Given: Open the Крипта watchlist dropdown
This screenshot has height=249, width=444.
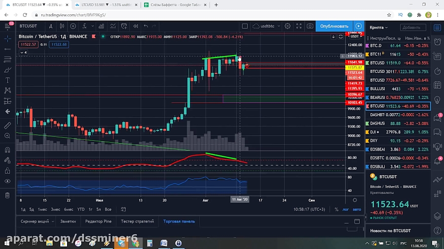Looking at the screenshot, I should [x=378, y=28].
